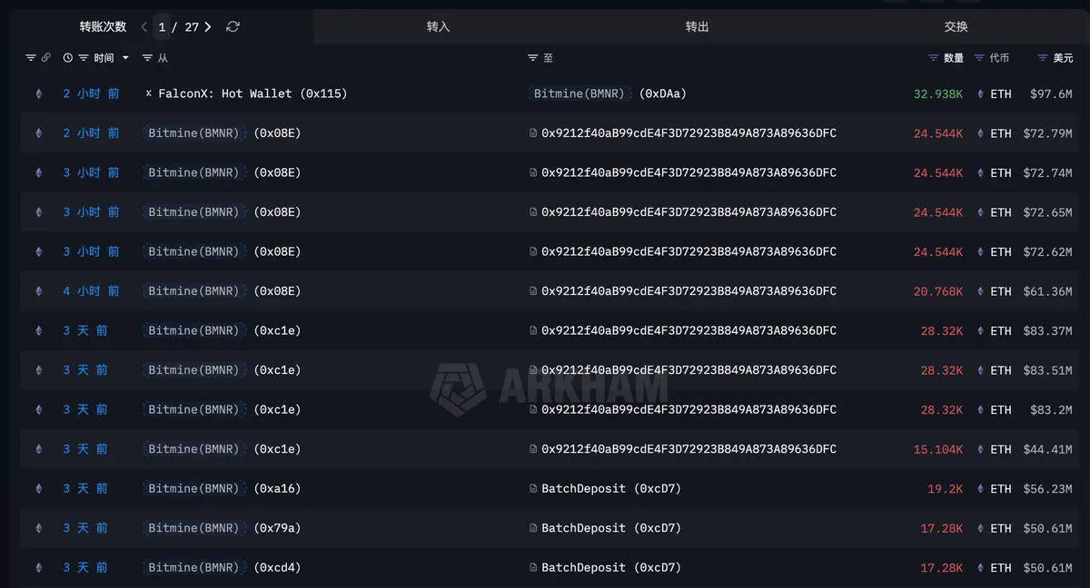
Task: Click ETH token icon on $97.6M row
Action: pyautogui.click(x=980, y=93)
